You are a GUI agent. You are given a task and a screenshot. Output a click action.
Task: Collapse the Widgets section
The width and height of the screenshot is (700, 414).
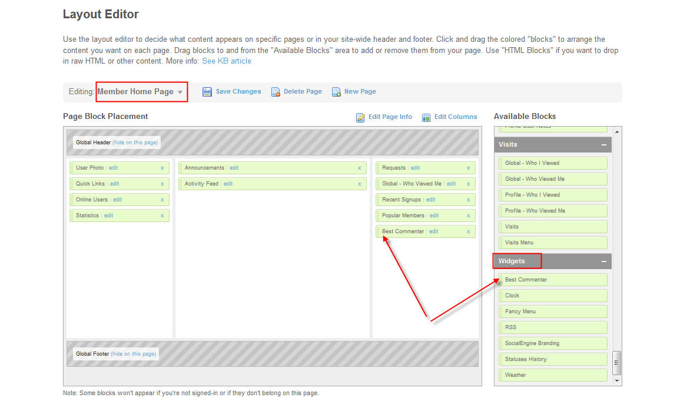[x=603, y=261]
